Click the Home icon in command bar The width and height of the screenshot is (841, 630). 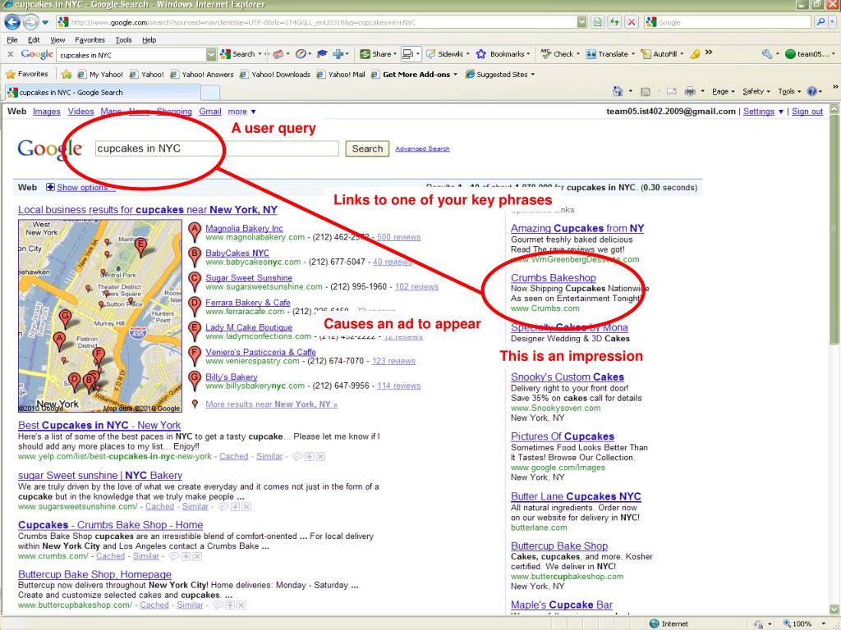tap(618, 92)
